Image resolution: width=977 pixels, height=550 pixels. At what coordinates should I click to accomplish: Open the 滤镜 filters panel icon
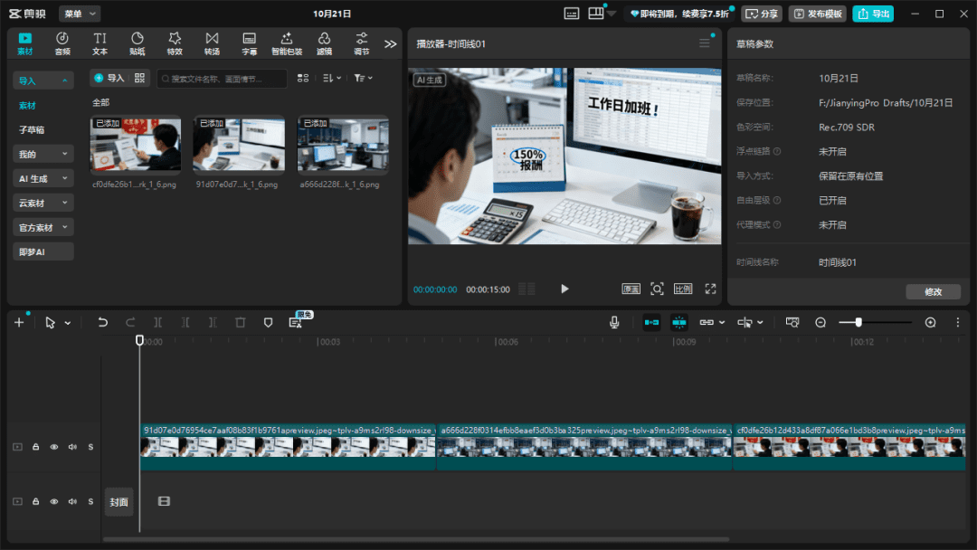point(324,43)
